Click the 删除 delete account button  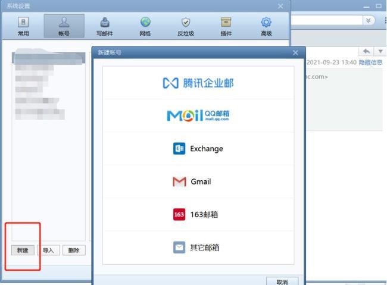tap(74, 250)
